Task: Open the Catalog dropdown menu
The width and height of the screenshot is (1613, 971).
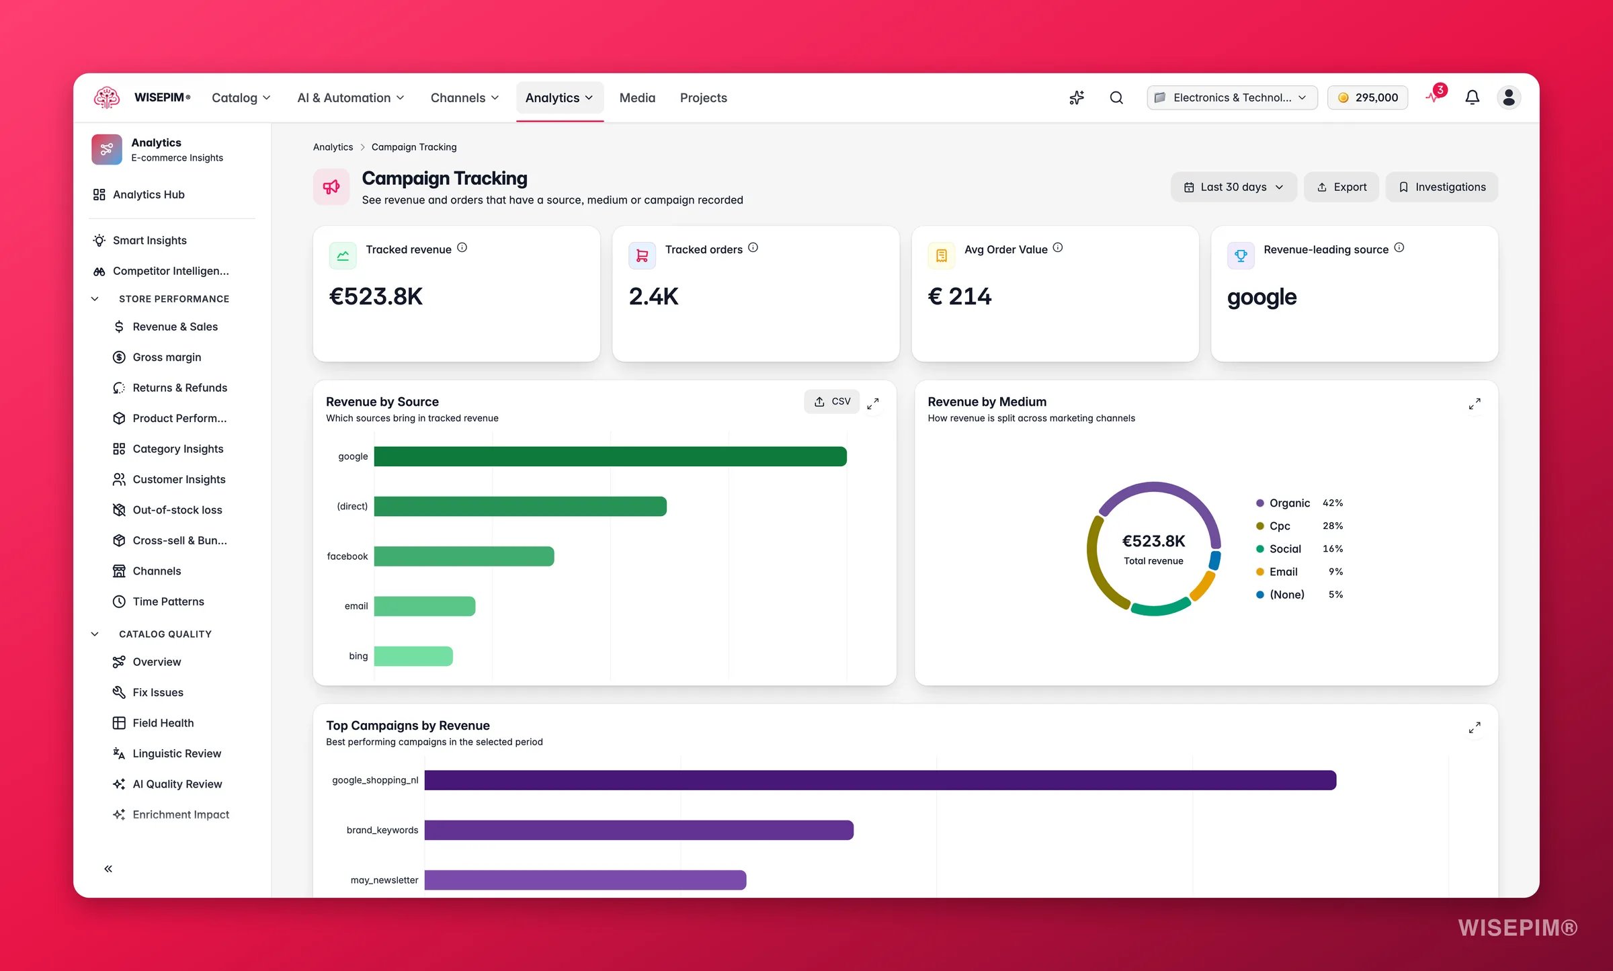Action: click(x=241, y=97)
